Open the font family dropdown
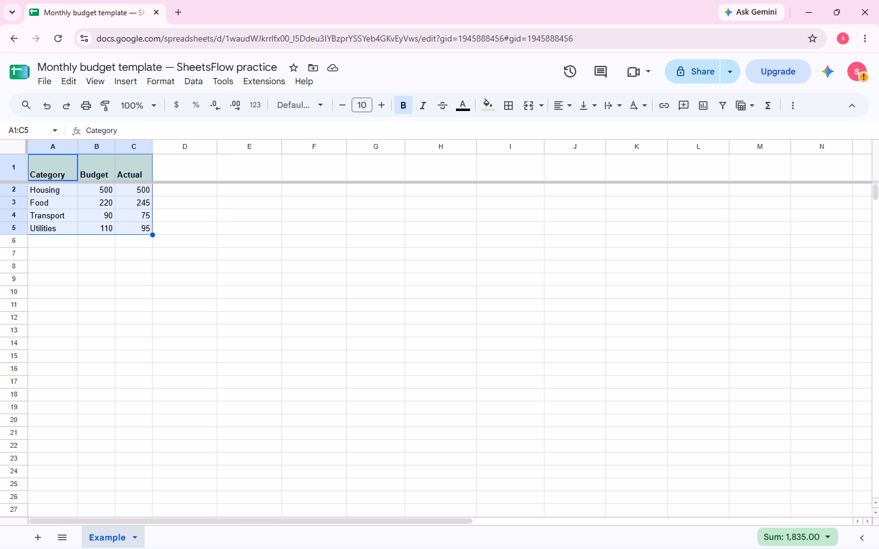879x549 pixels. tap(300, 105)
